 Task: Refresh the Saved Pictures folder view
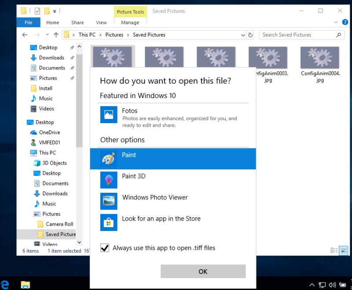pyautogui.click(x=251, y=35)
